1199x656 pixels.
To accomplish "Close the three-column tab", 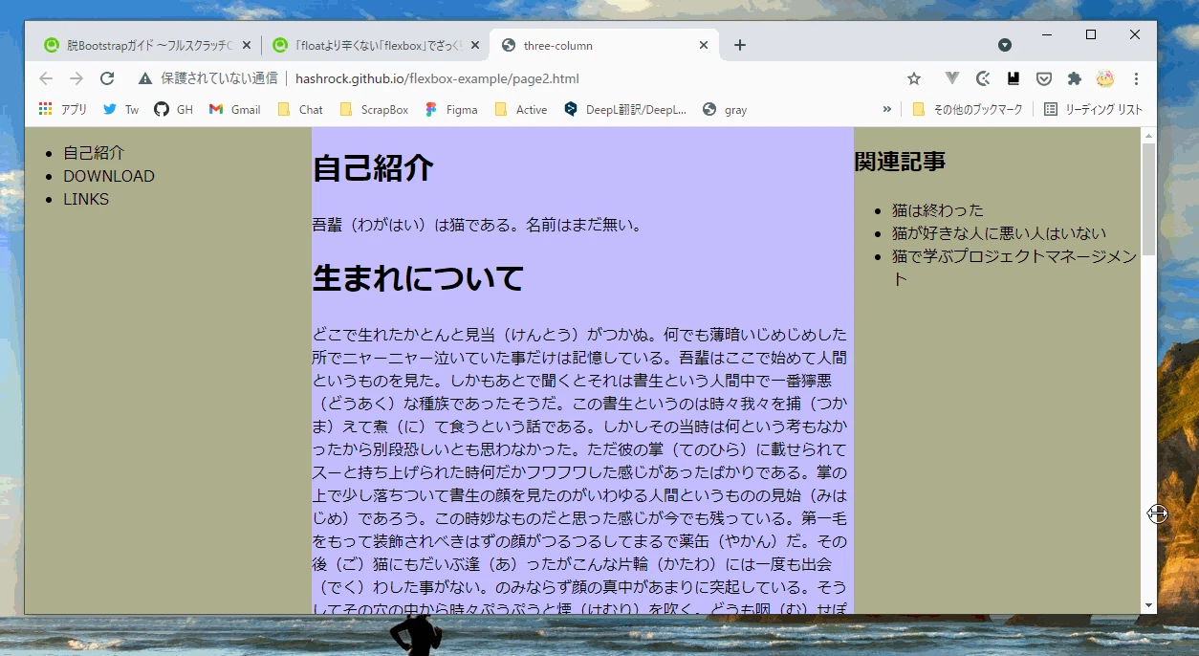I will click(x=704, y=45).
